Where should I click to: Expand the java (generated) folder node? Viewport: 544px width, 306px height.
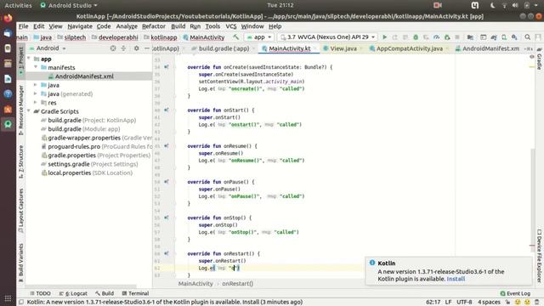click(36, 93)
